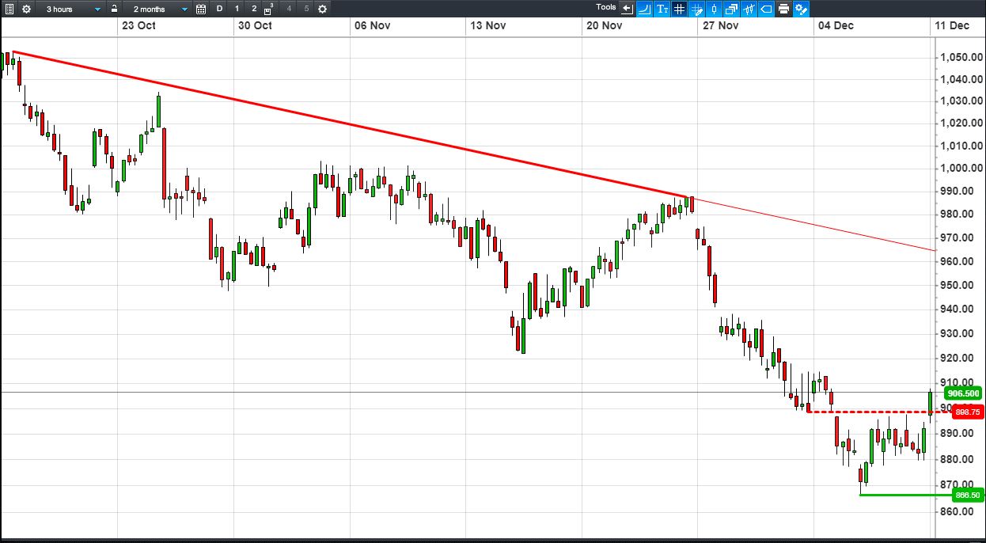
Task: Toggle the chart grid lines
Action: tap(679, 9)
